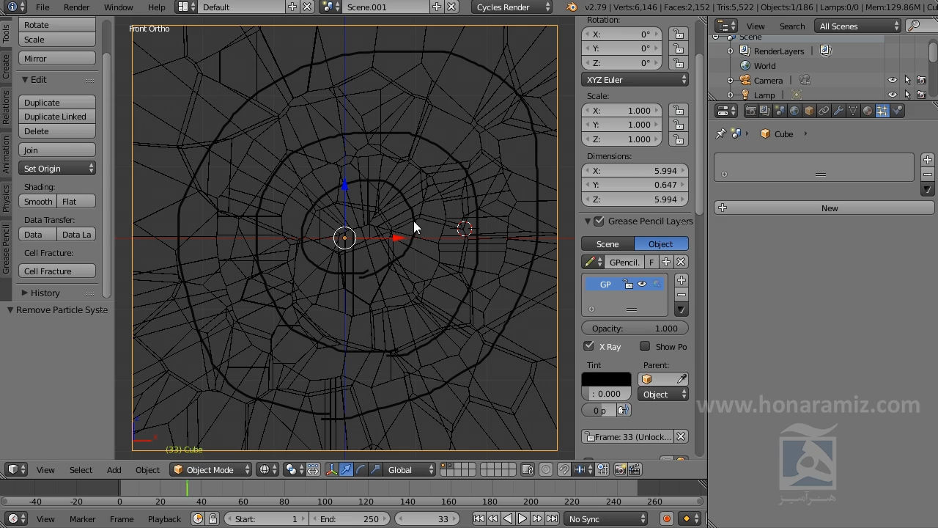Click the rotate manipulator arc icon
The image size is (938, 528).
(361, 469)
